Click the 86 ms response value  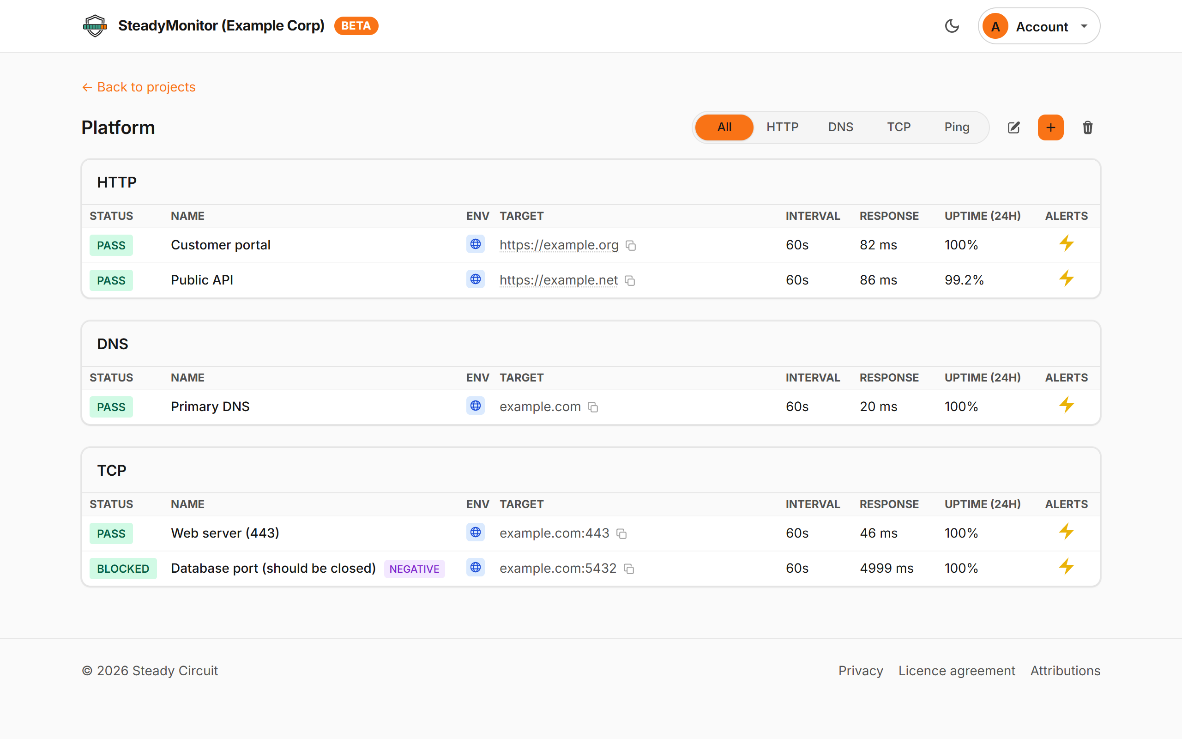[878, 280]
